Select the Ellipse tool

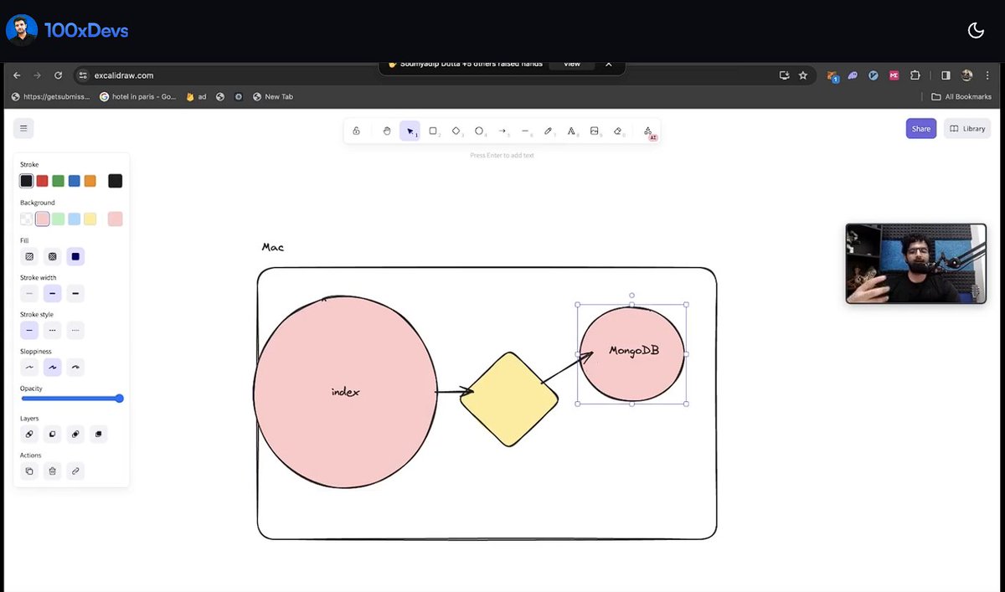coord(480,131)
